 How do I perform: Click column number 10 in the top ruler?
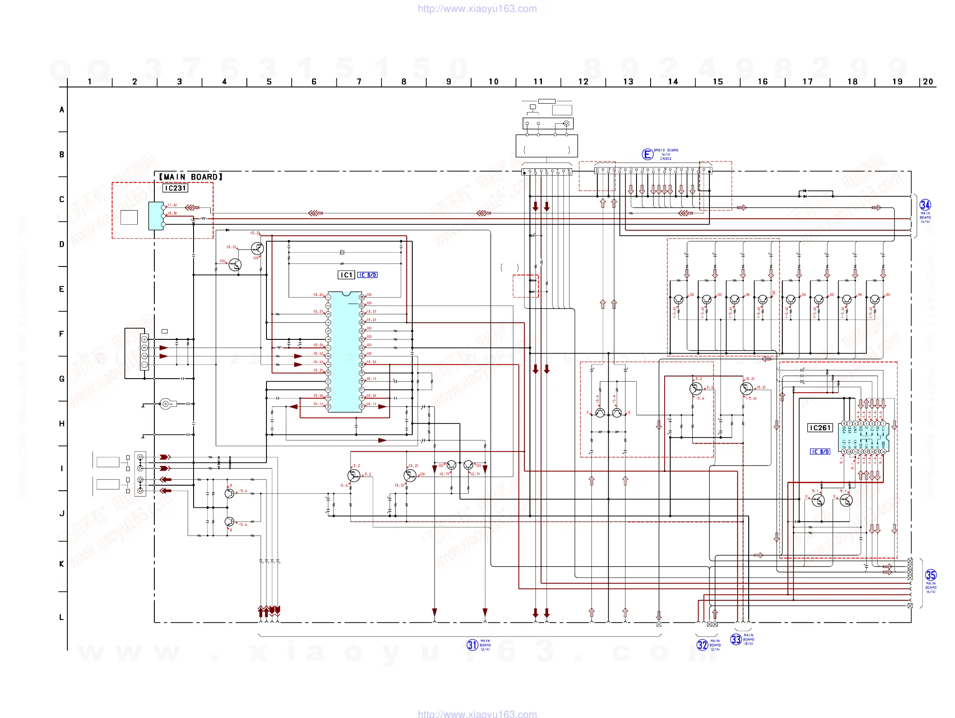click(493, 81)
